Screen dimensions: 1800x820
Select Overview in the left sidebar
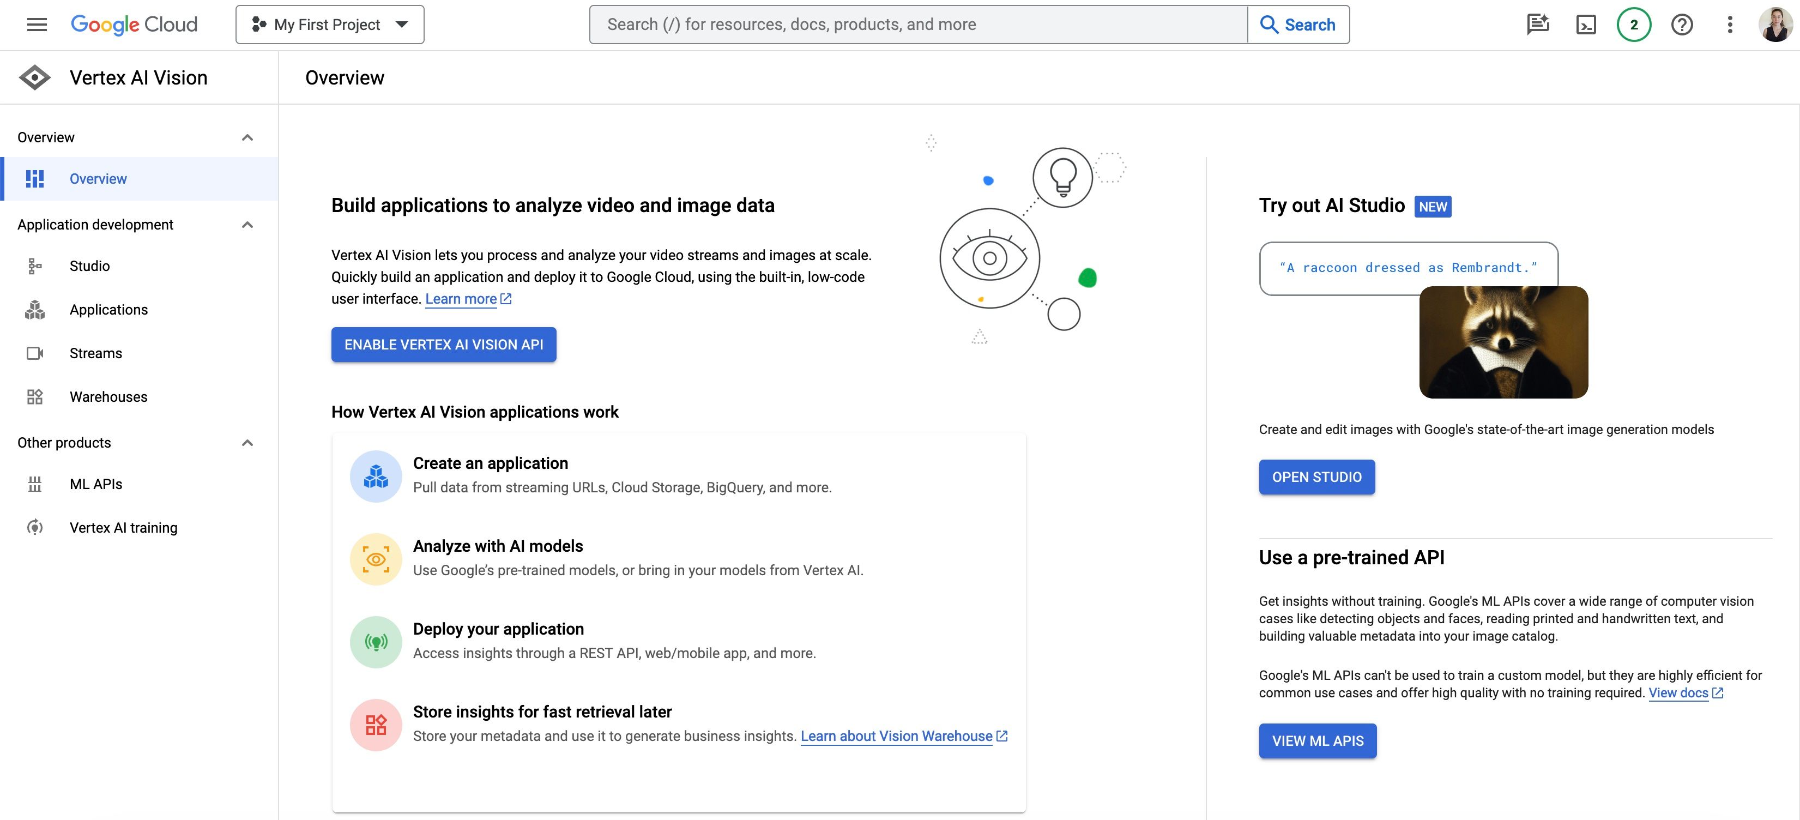(98, 178)
